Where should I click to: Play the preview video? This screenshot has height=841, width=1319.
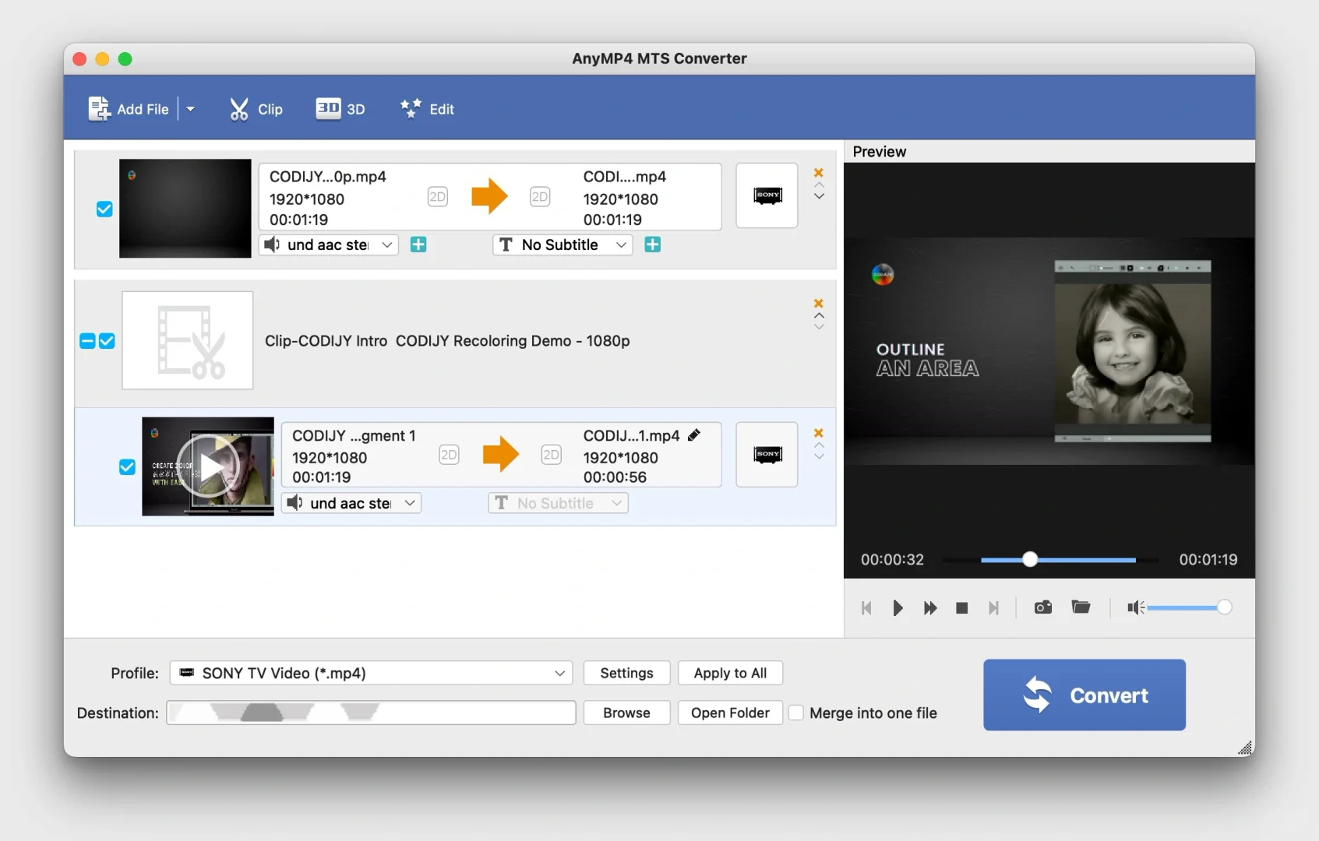pyautogui.click(x=898, y=608)
